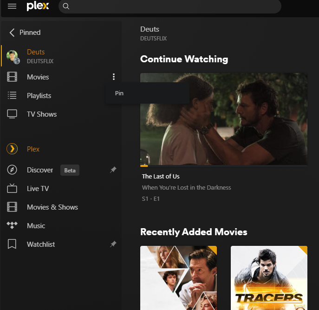
Task: Open the Tracers movie poster
Action: point(269,278)
